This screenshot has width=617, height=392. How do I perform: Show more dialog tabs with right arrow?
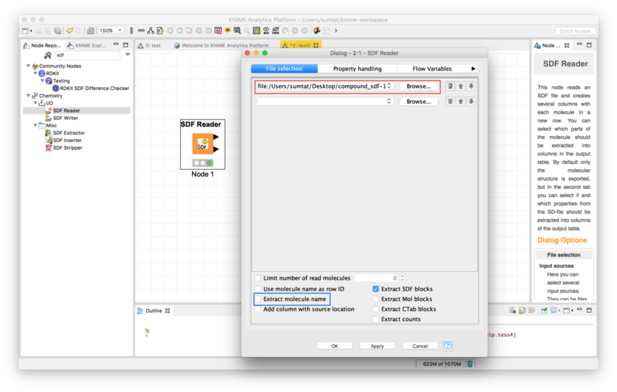pyautogui.click(x=473, y=68)
